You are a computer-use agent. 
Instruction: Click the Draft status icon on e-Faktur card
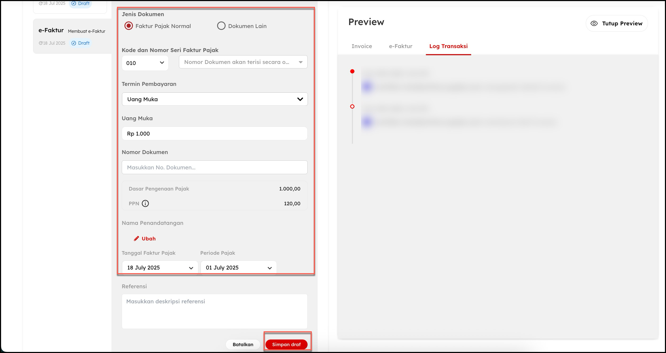(x=74, y=43)
